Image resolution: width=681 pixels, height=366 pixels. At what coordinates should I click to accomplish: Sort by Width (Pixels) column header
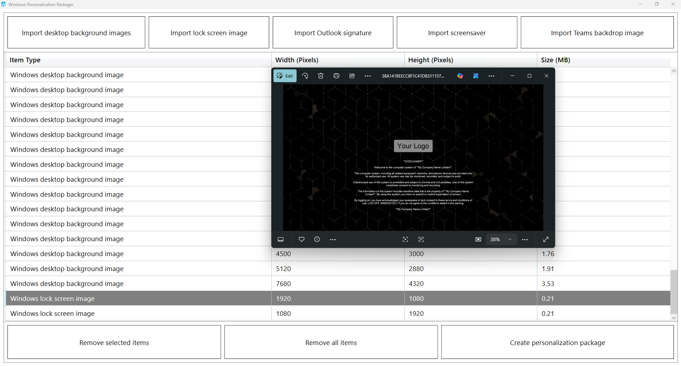click(338, 60)
